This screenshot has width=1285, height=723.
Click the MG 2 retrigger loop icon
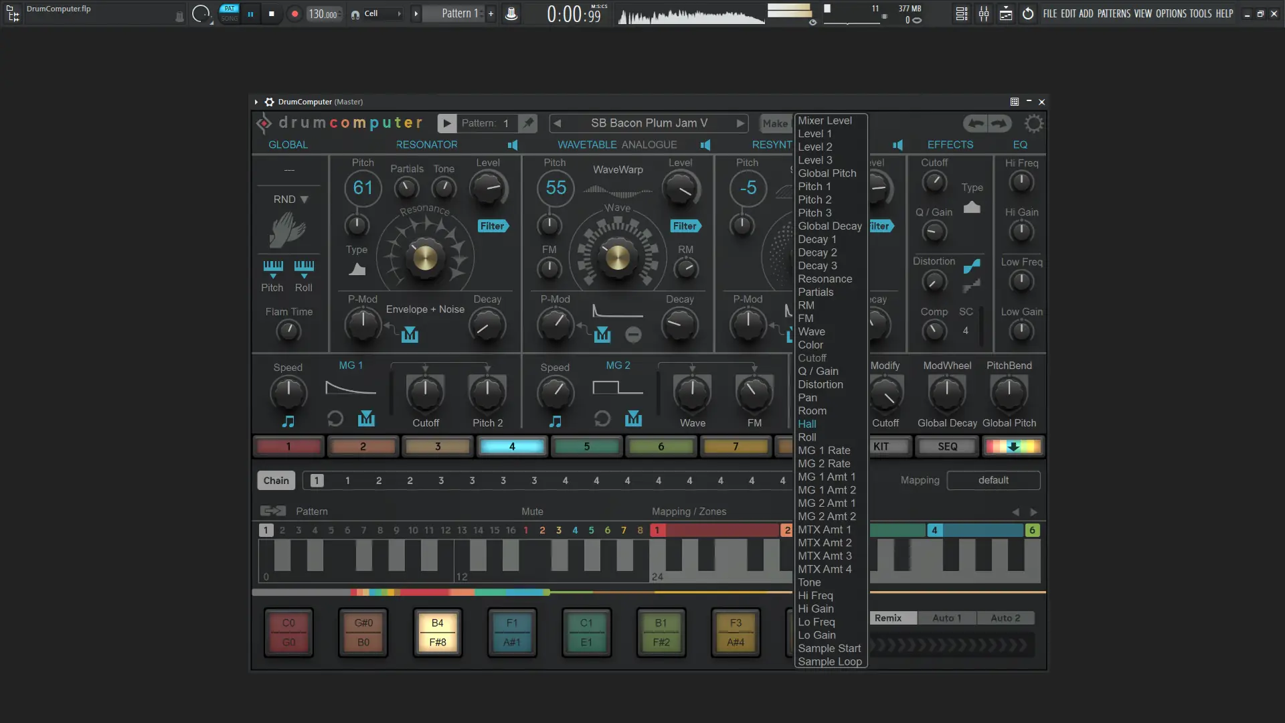[602, 419]
